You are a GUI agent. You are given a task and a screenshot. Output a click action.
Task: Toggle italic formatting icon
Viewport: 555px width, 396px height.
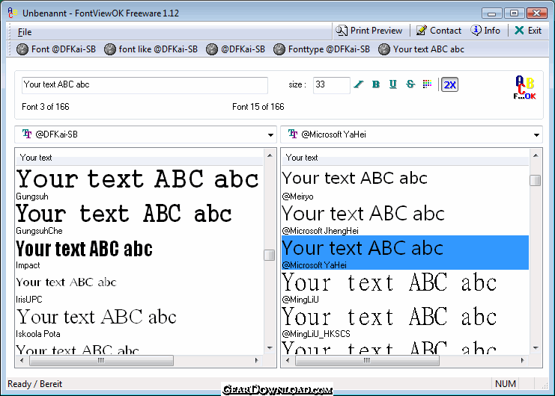(359, 84)
